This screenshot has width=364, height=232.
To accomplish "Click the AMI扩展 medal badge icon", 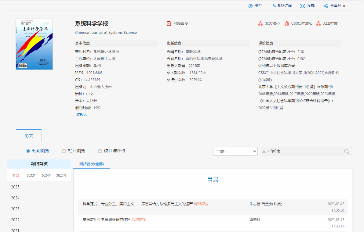I will tap(318, 23).
